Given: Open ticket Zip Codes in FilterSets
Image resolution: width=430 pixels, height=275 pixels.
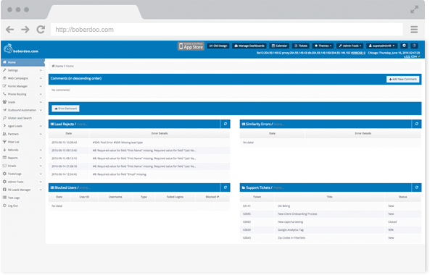Looking at the screenshot, I should (x=292, y=238).
